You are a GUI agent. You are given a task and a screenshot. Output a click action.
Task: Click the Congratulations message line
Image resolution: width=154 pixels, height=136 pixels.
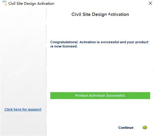point(99,42)
